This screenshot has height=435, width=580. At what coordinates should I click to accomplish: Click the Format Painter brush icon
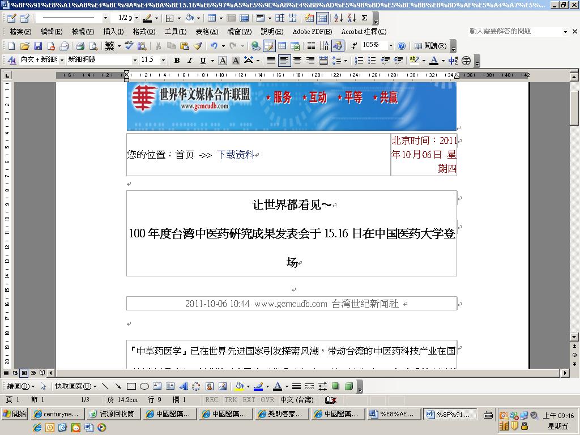(x=198, y=46)
